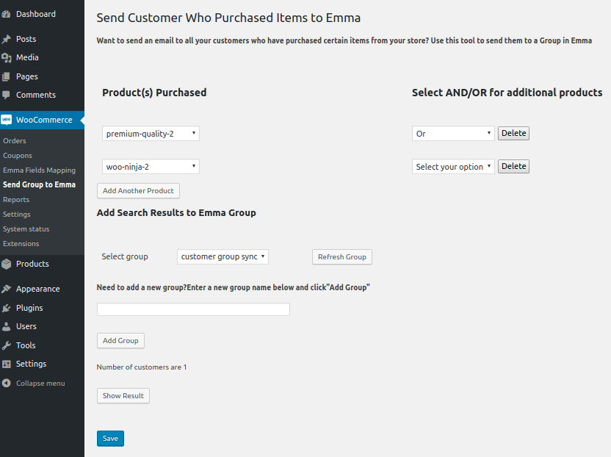This screenshot has width=611, height=457.
Task: Click 'Add Search Results to Emma Group' heading
Action: coord(176,213)
